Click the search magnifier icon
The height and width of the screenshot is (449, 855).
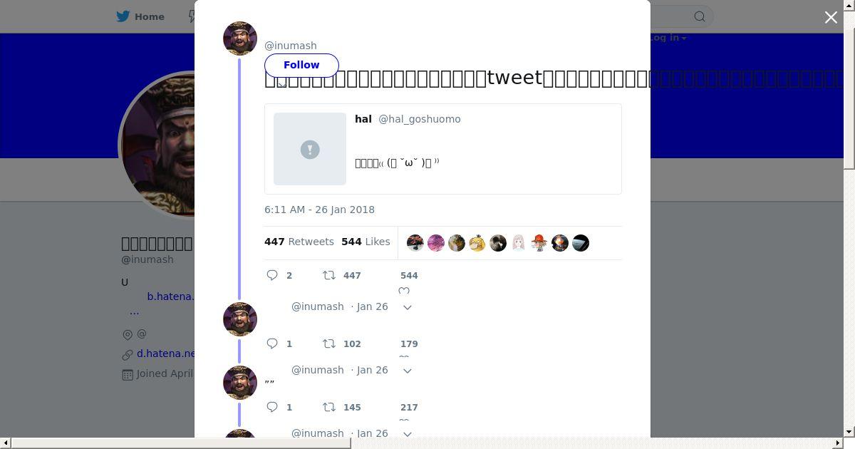click(700, 16)
